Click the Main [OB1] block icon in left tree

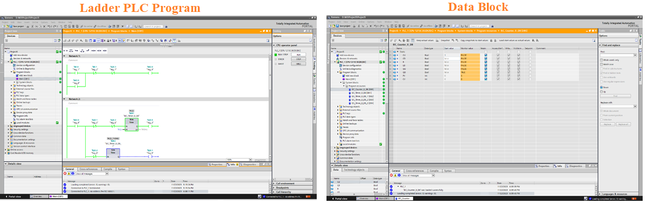pos(17,79)
